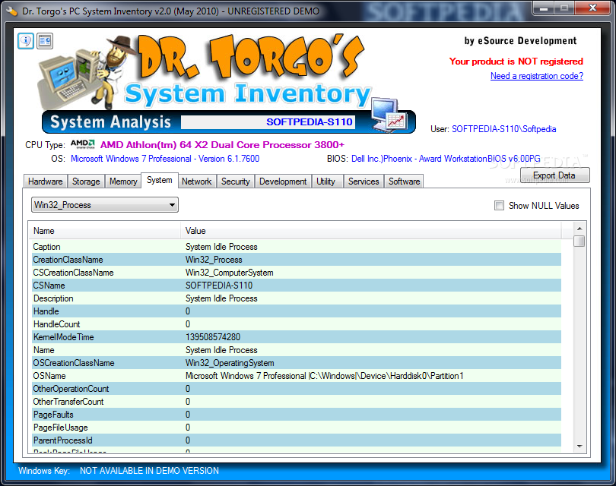
Task: Click the BIOS version text
Action: click(x=446, y=159)
